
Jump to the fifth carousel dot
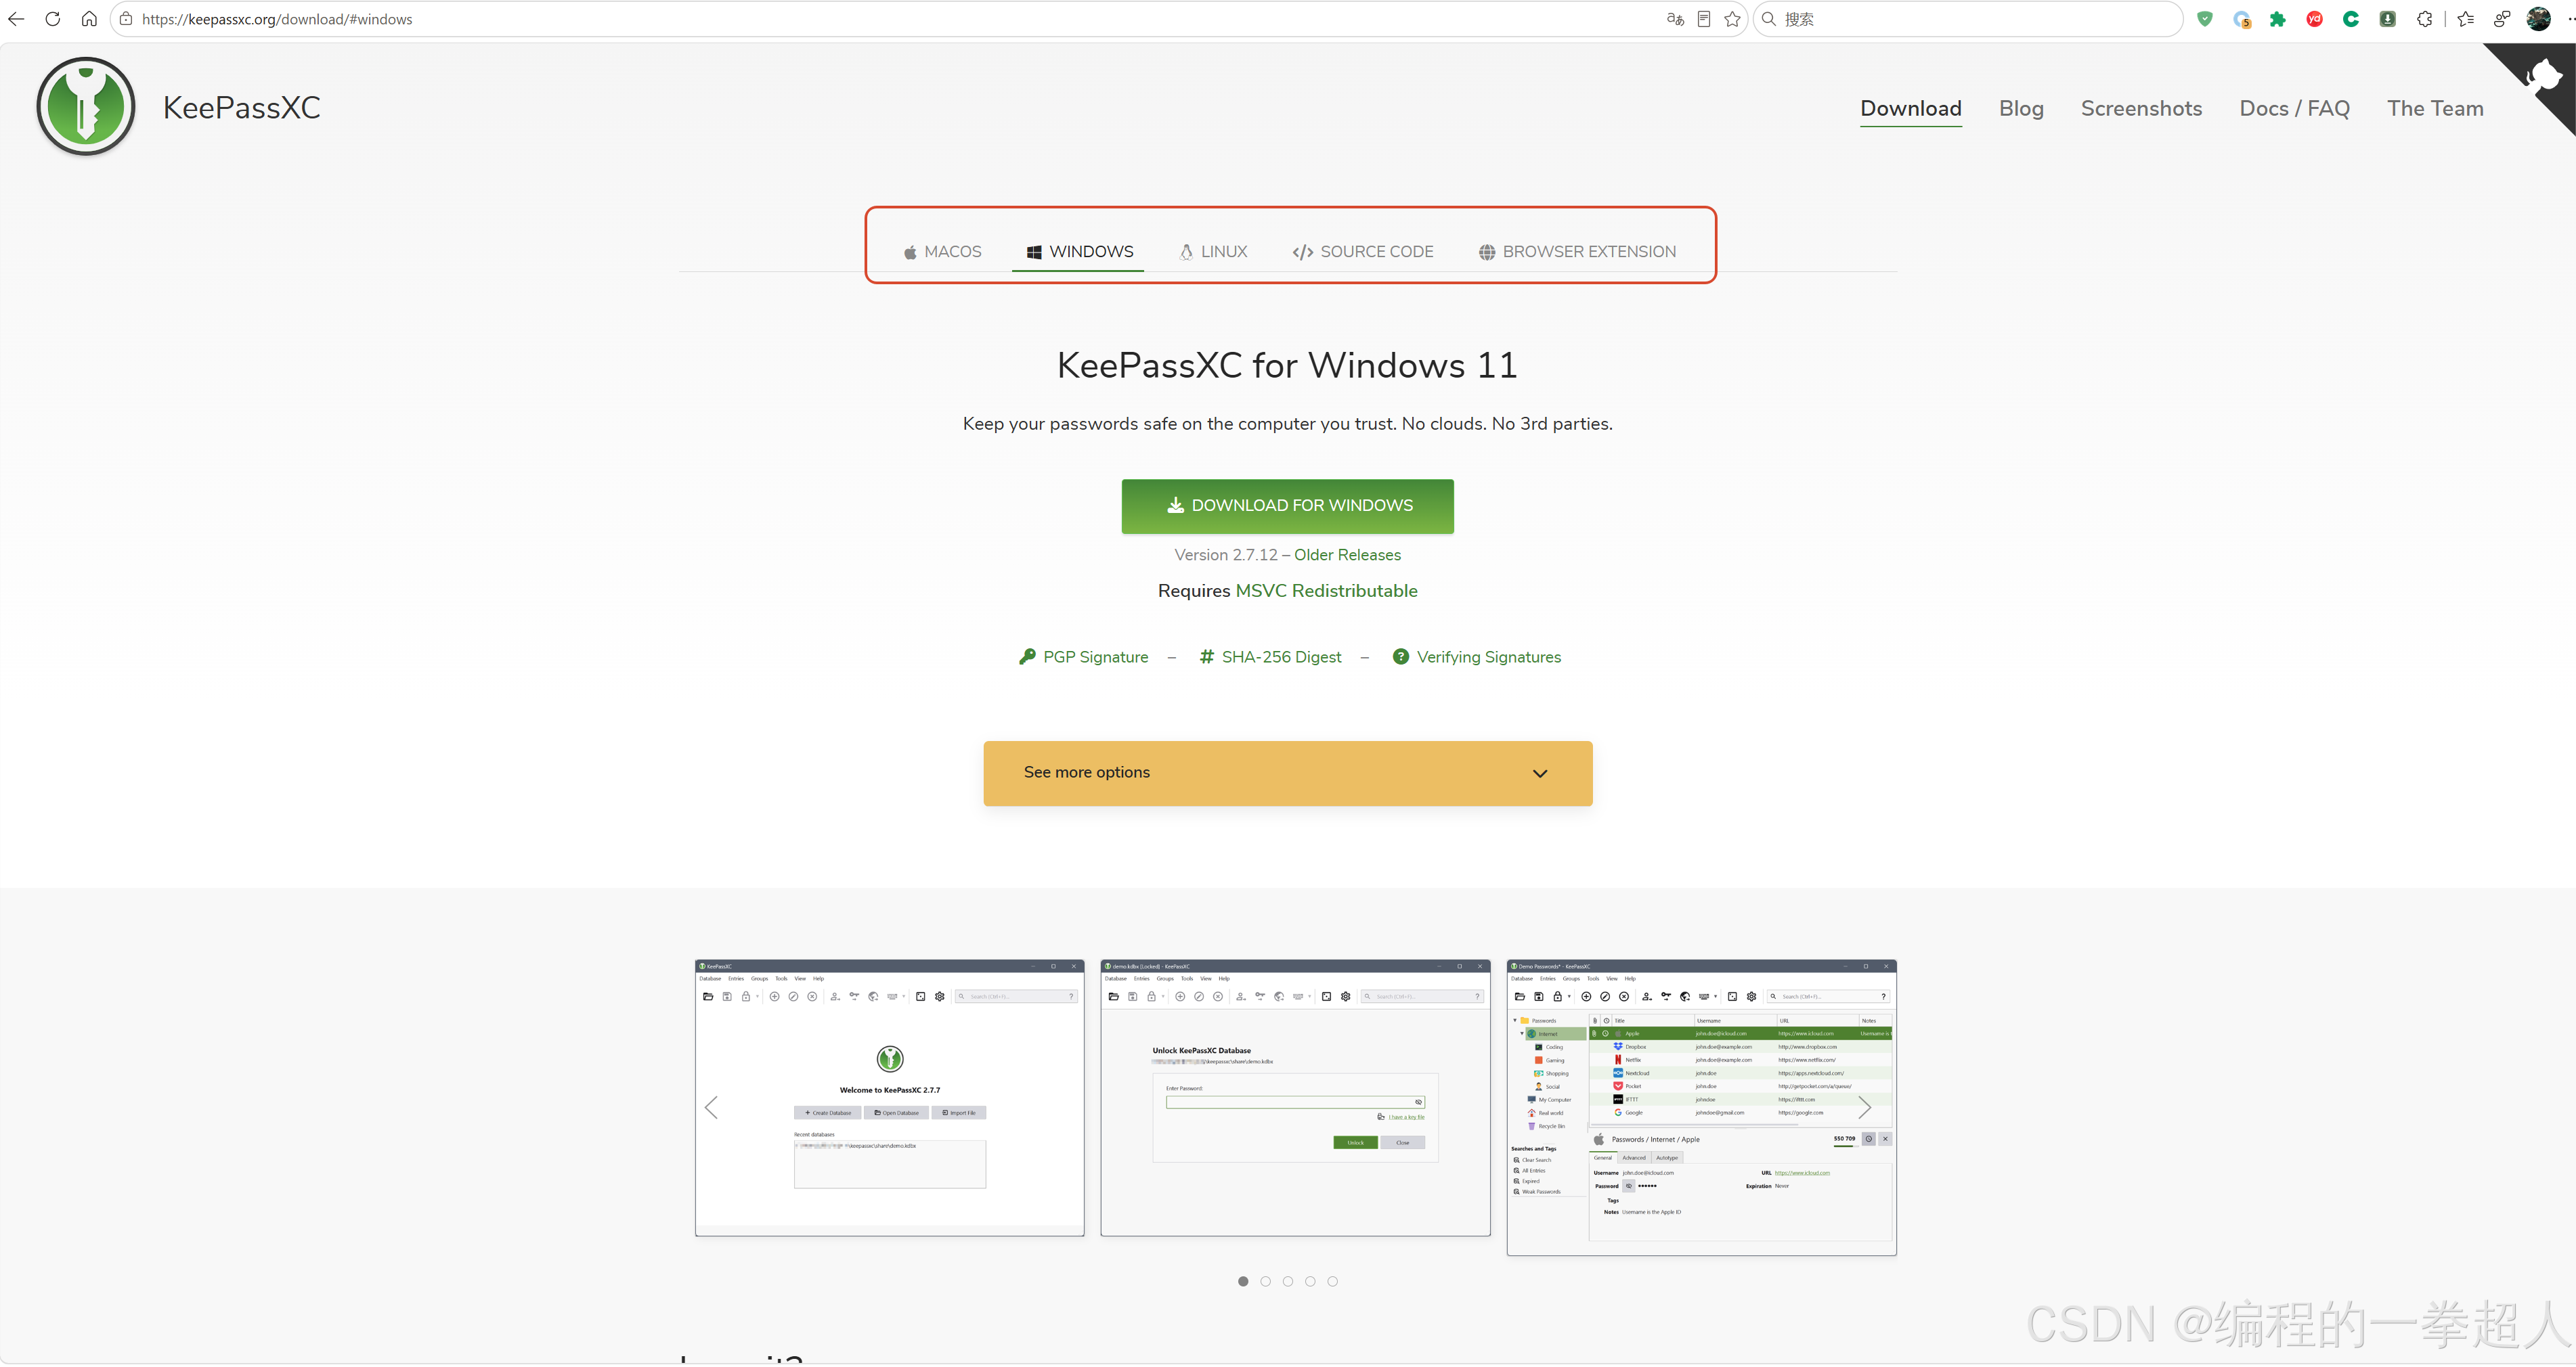click(1333, 1281)
